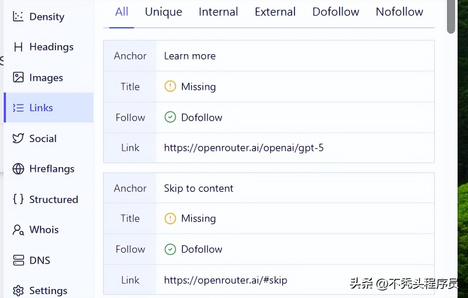Select the Images picture icon
Screen dimensions: 468x298
coord(18,78)
